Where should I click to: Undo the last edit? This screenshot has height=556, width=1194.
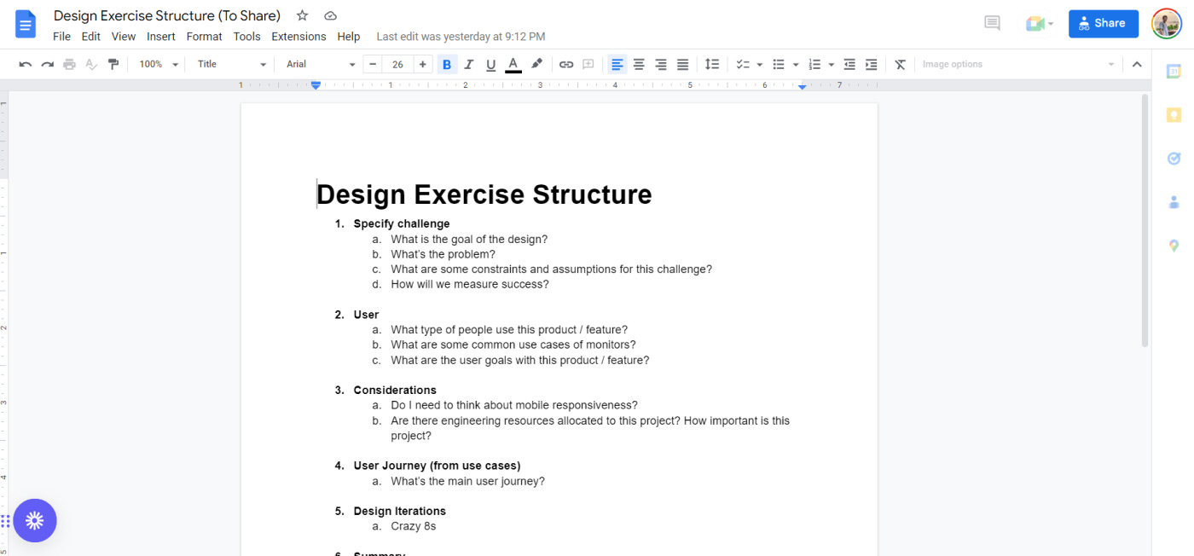pos(25,64)
